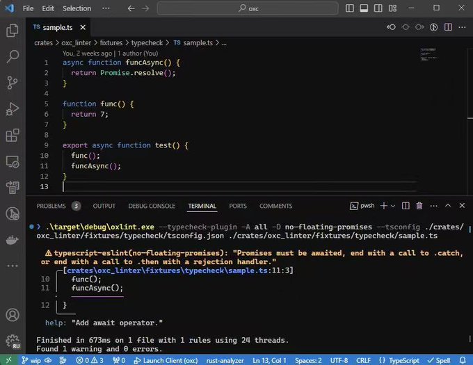The width and height of the screenshot is (473, 365).
Task: Select the sample.ts editor tab
Action: point(57,27)
